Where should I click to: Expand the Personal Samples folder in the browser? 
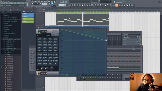tap(8, 12)
